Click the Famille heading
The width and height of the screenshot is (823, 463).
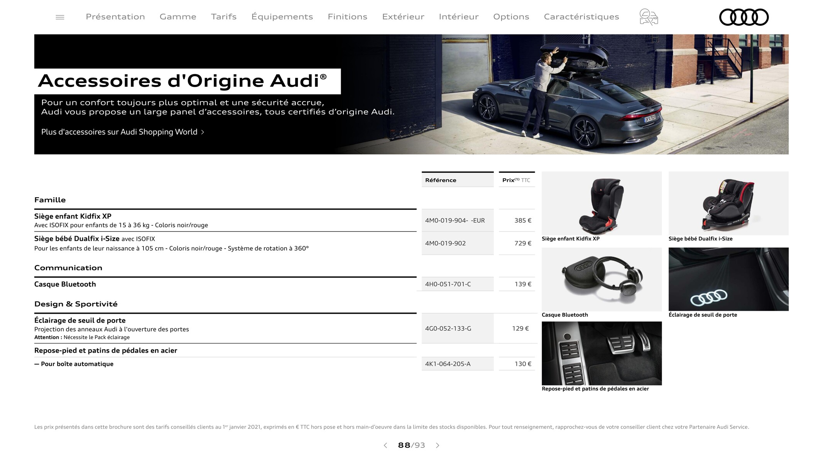[50, 200]
